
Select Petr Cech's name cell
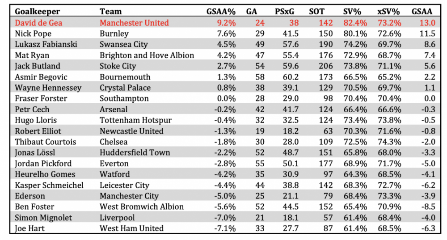pos(32,109)
